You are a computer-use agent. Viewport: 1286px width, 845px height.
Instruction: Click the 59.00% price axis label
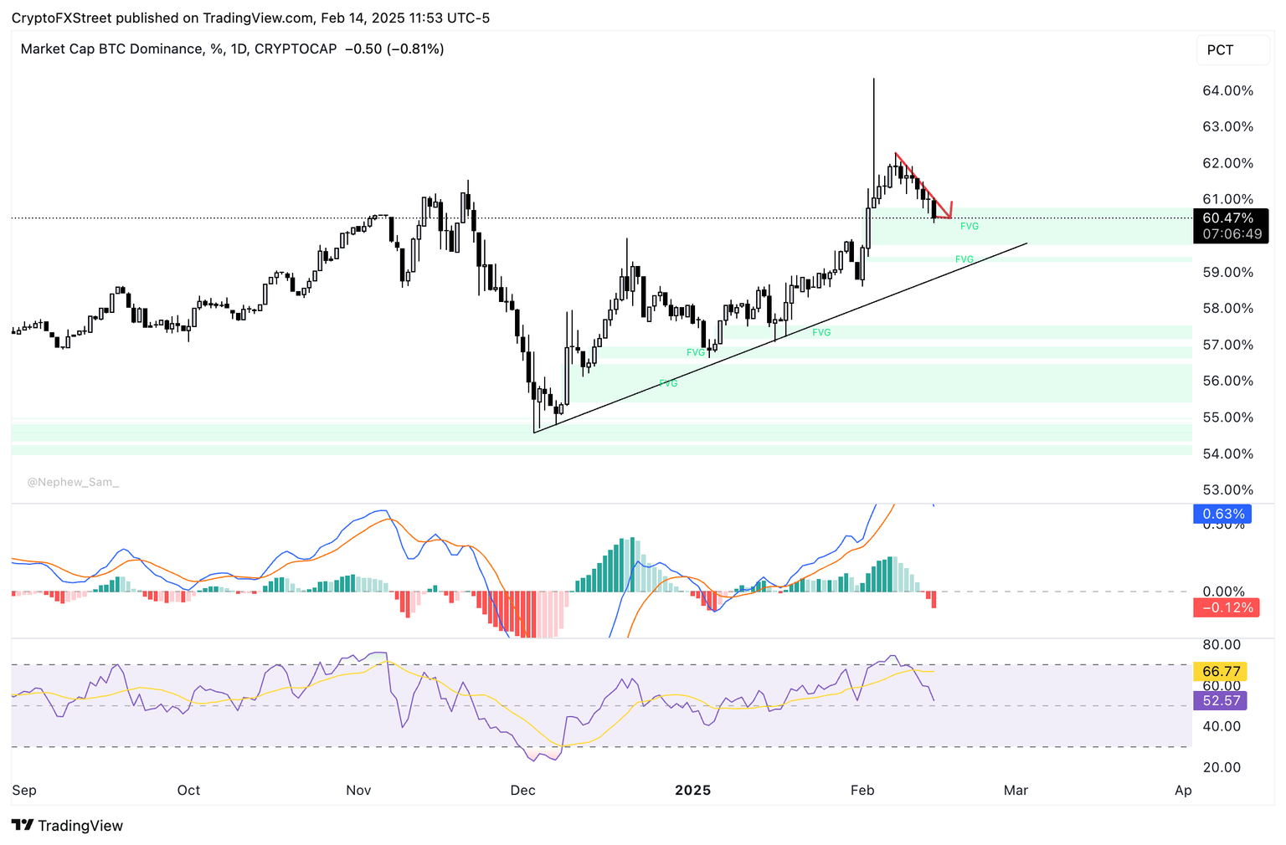point(1228,272)
